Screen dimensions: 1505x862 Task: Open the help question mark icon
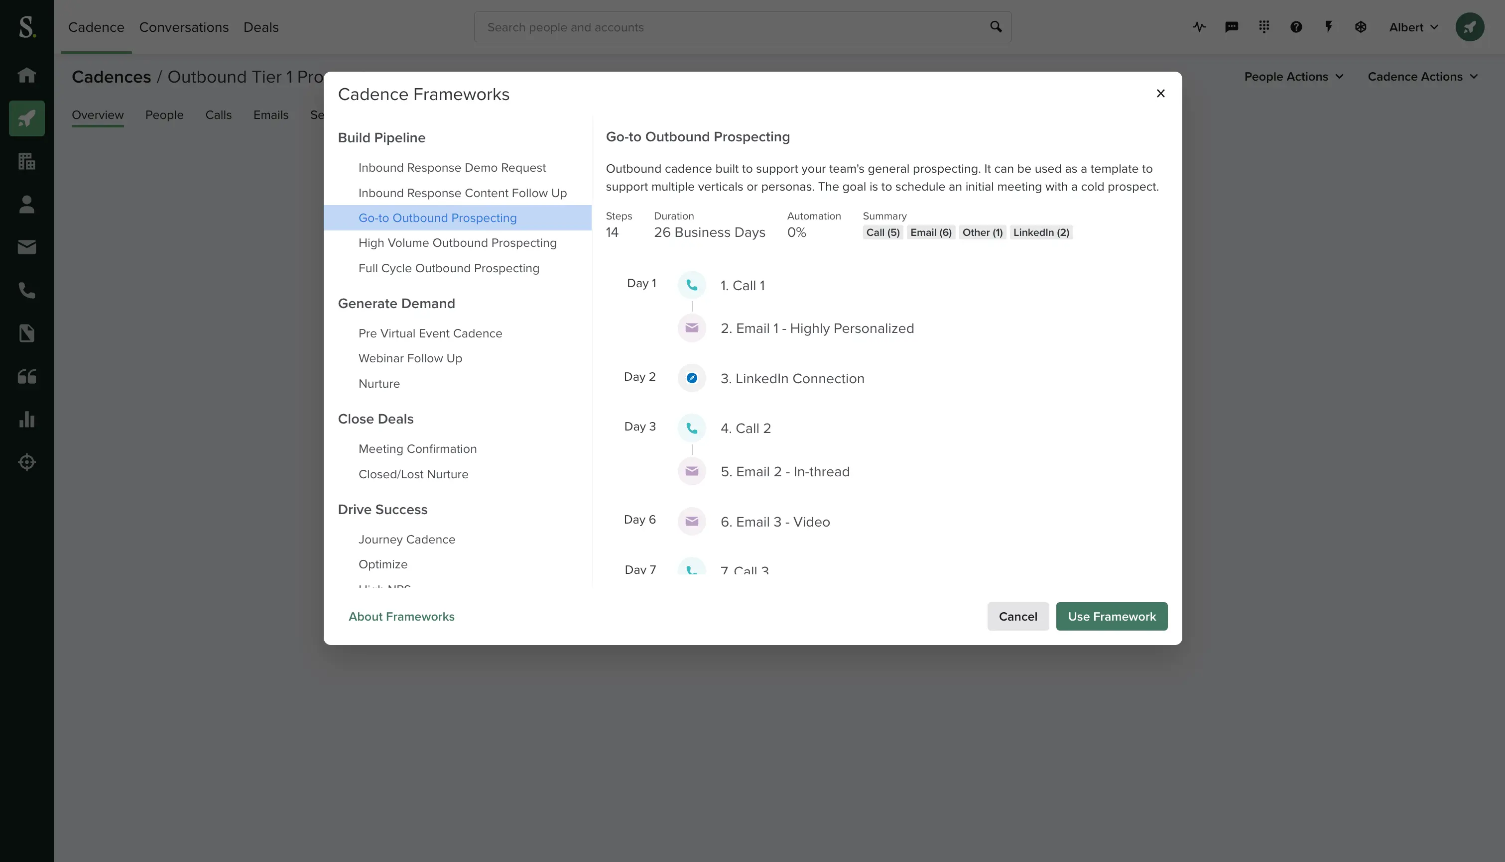tap(1296, 27)
